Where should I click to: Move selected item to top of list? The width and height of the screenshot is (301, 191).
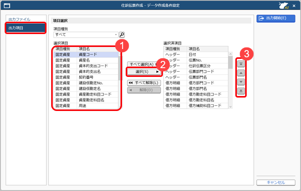(241, 64)
